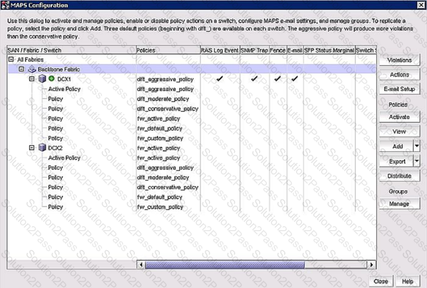Image resolution: width=427 pixels, height=288 pixels.
Task: Click the SFP Status Marginal column header
Action: tap(329, 50)
